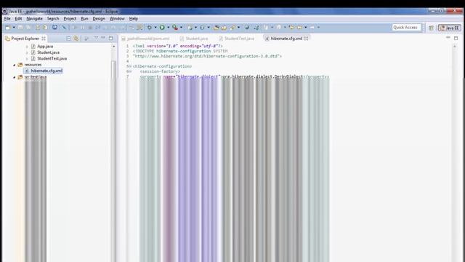Open the Debug dropdown arrow
Image resolution: width=465 pixels, height=262 pixels.
[155, 28]
